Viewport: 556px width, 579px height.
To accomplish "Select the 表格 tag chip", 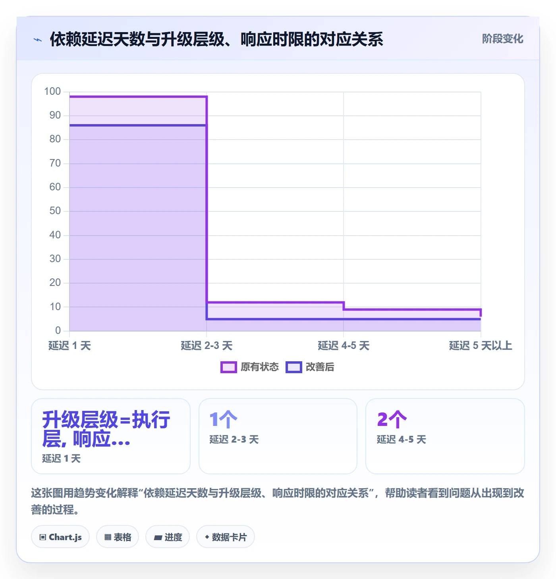I will (118, 537).
